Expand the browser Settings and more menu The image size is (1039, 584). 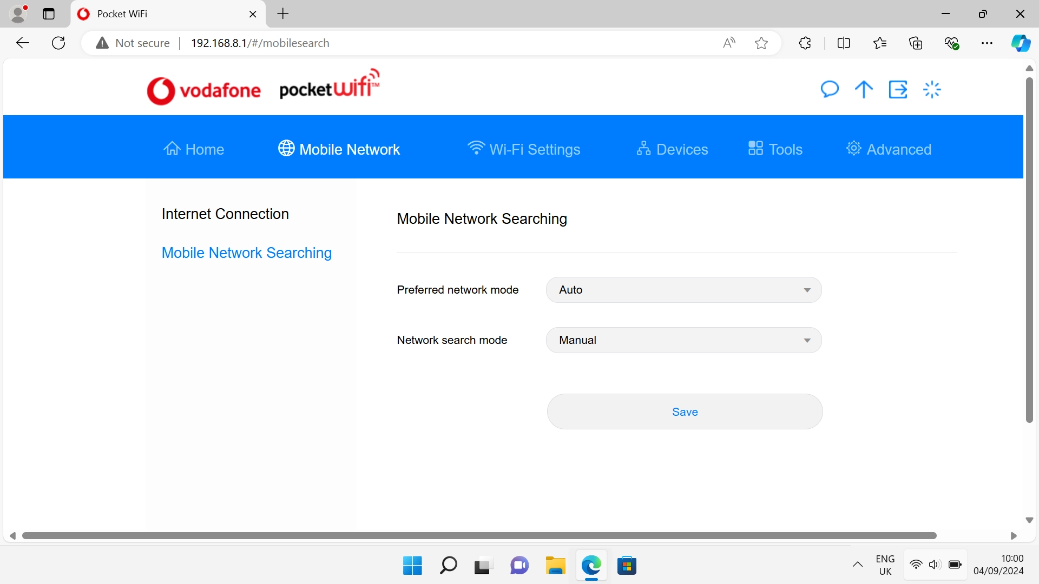click(x=988, y=43)
